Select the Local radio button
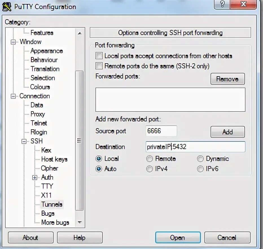The height and width of the screenshot is (249, 263). pyautogui.click(x=99, y=159)
